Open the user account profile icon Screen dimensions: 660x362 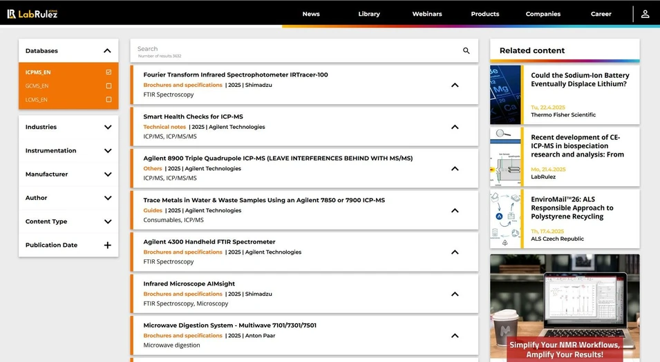tap(645, 14)
